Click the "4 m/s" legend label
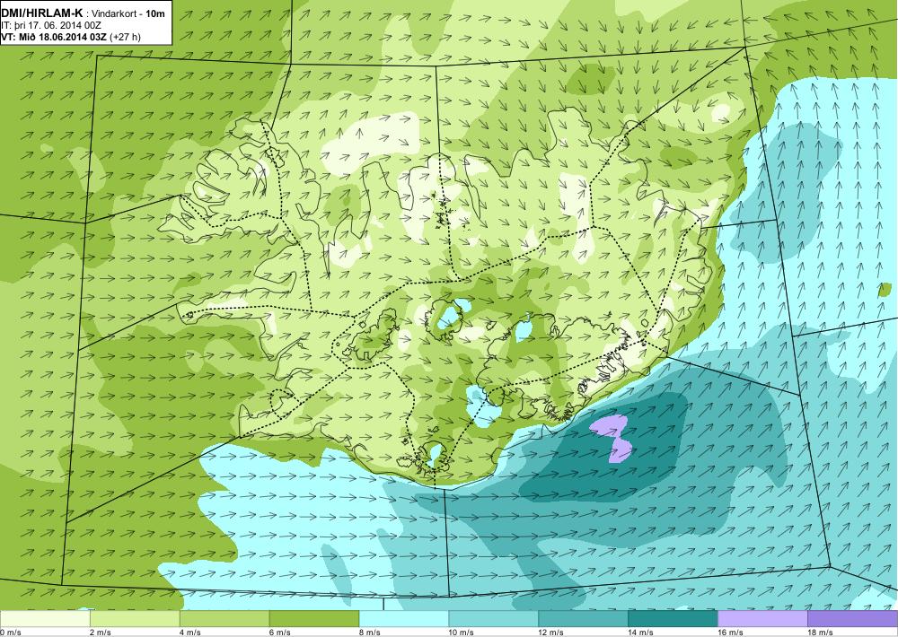Viewport: 898px width, 637px height. tap(190, 633)
